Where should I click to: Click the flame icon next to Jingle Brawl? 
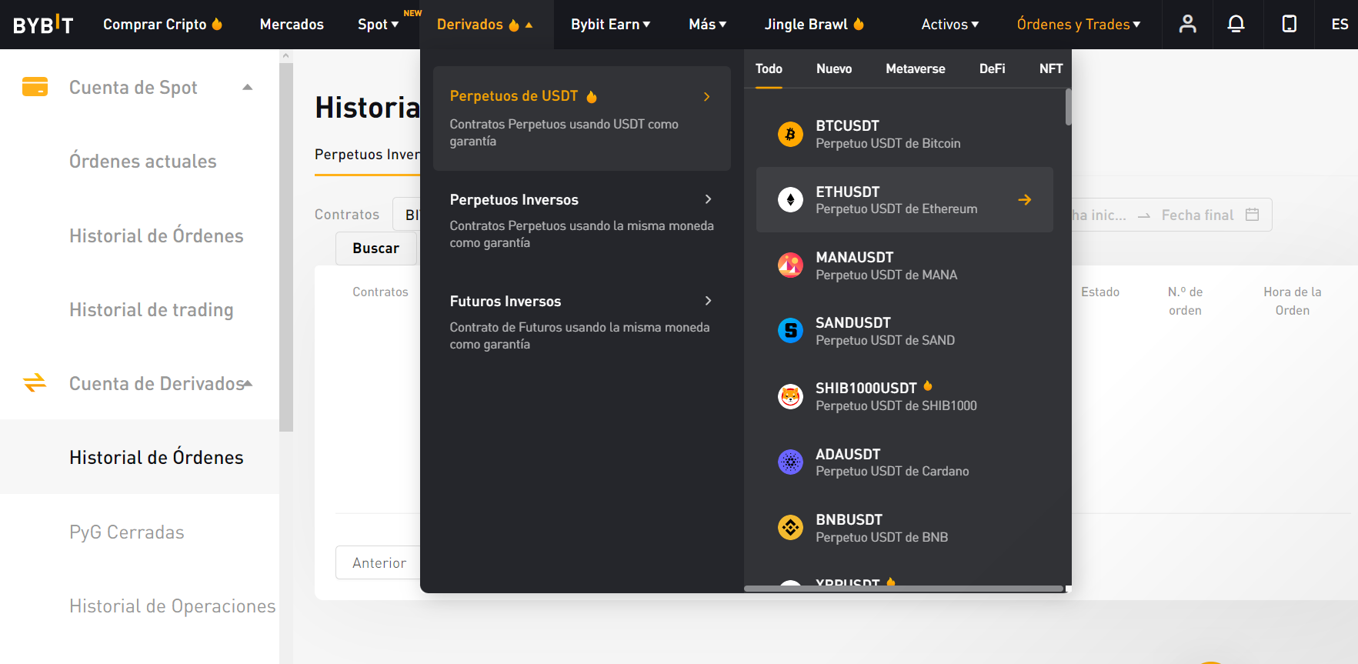[859, 24]
